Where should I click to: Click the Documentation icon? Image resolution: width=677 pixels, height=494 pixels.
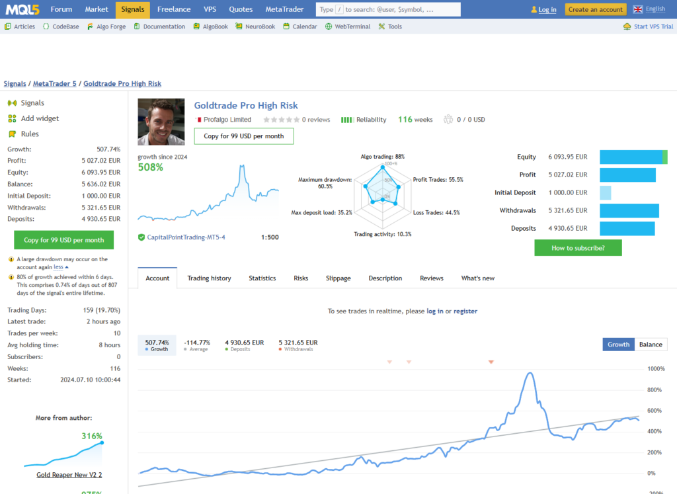coord(137,26)
